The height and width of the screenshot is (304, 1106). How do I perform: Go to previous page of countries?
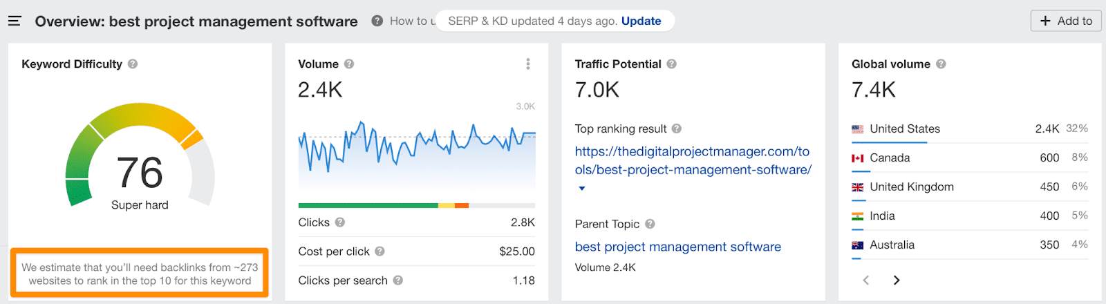(866, 280)
